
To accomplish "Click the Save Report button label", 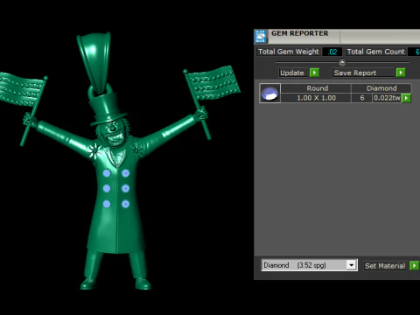I will 355,73.
